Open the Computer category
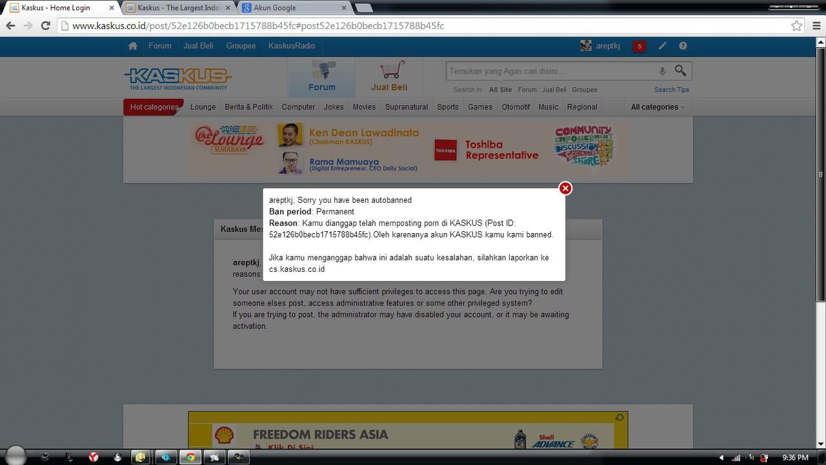Screen dimensions: 826x465 (x=298, y=107)
